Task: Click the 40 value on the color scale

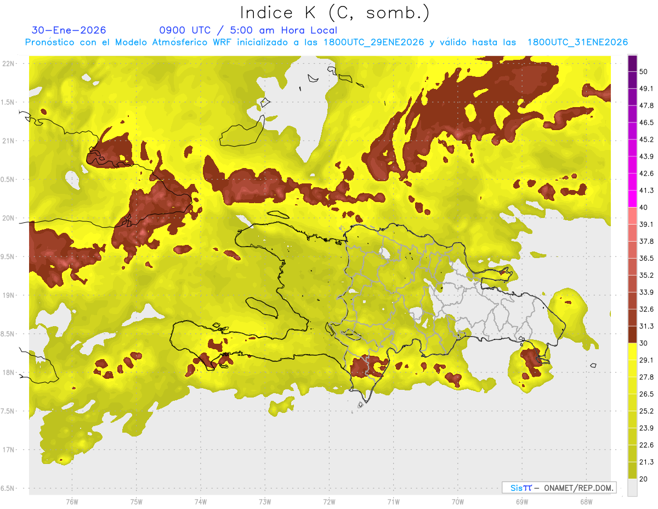Action: click(643, 208)
